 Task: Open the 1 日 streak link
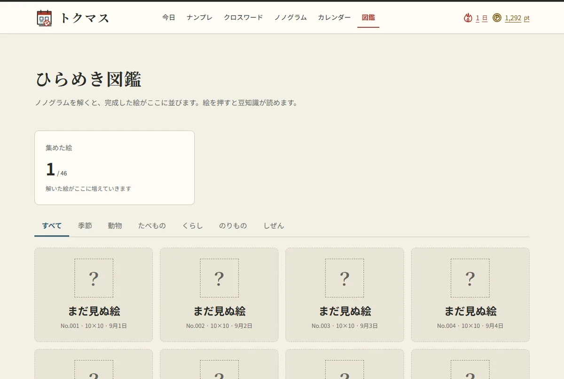coord(481,18)
